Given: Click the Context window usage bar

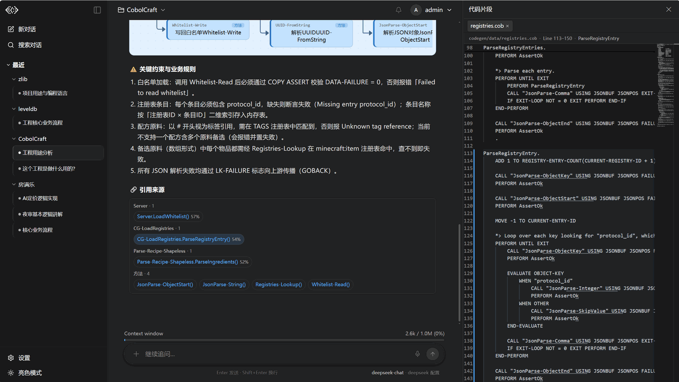Looking at the screenshot, I should [284, 340].
